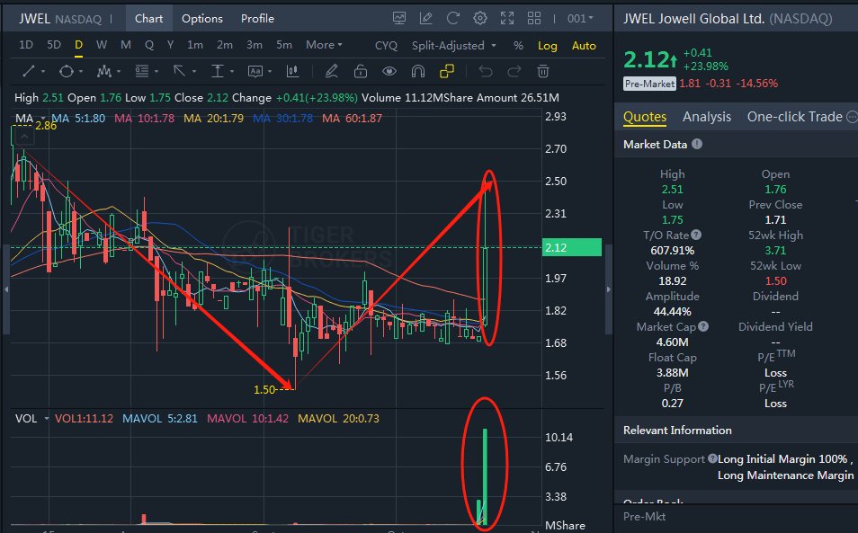This screenshot has height=533, width=858.
Task: Select the Q quarterly timeframe
Action: click(x=148, y=45)
